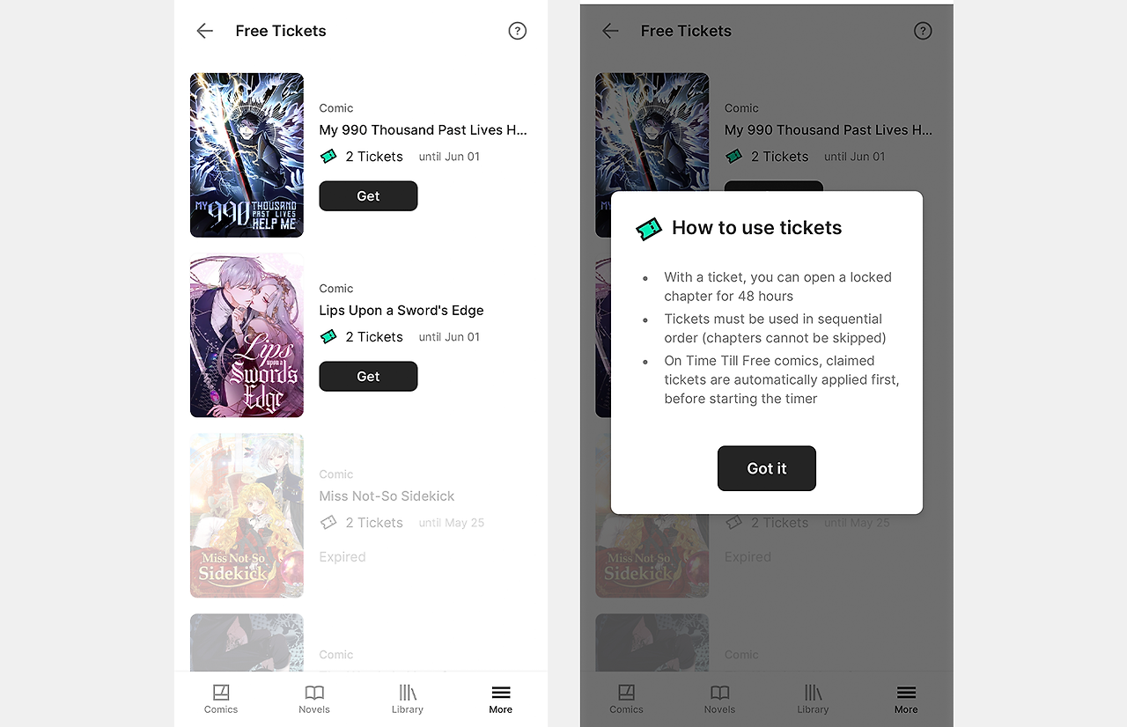Click "2 Tickets" for Lips Upon a Sword's Edge
1127x727 pixels.
point(374,337)
